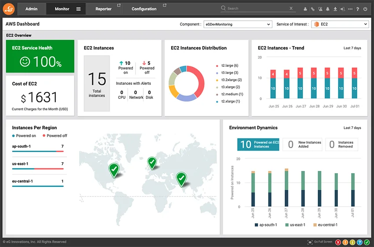The width and height of the screenshot is (374, 247).
Task: Open the Monitor hamburger menu
Action: (78, 9)
